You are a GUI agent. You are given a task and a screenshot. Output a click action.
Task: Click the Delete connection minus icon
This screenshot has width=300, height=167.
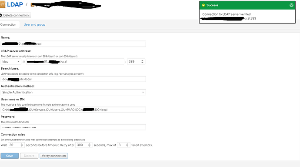(1, 15)
